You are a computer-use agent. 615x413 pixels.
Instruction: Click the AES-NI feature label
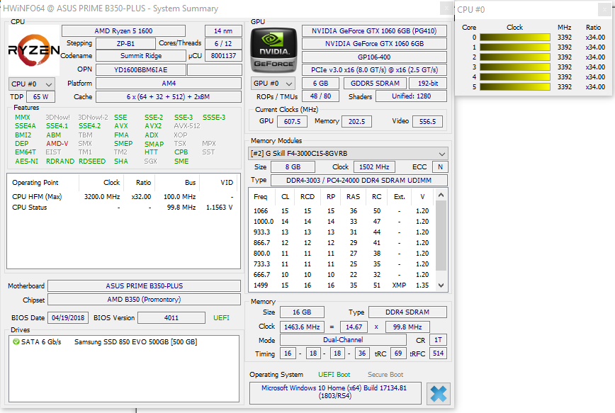pyautogui.click(x=27, y=162)
